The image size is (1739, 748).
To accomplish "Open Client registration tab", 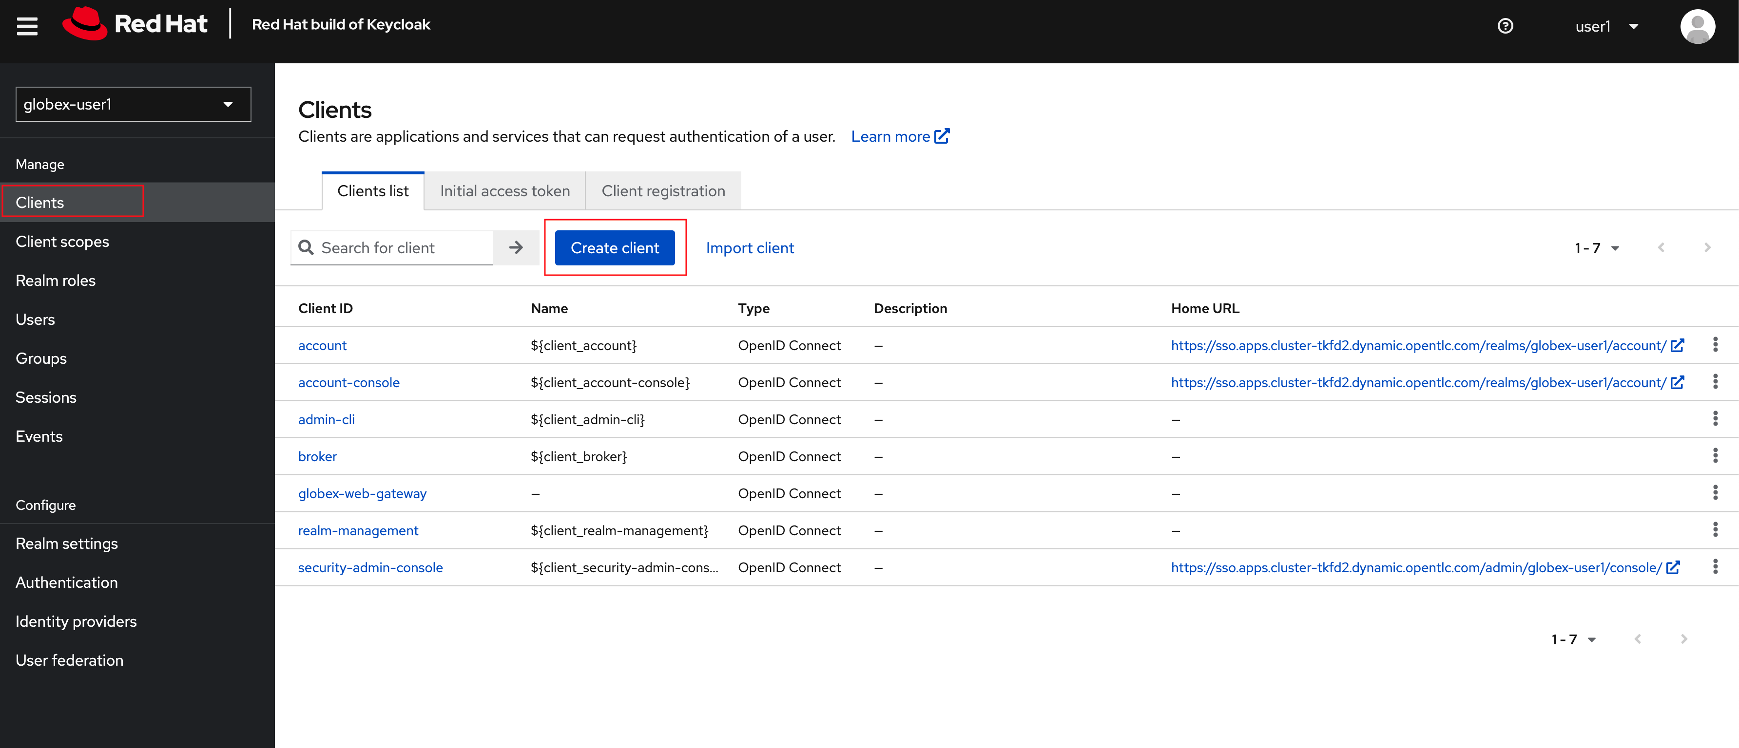I will (x=663, y=189).
